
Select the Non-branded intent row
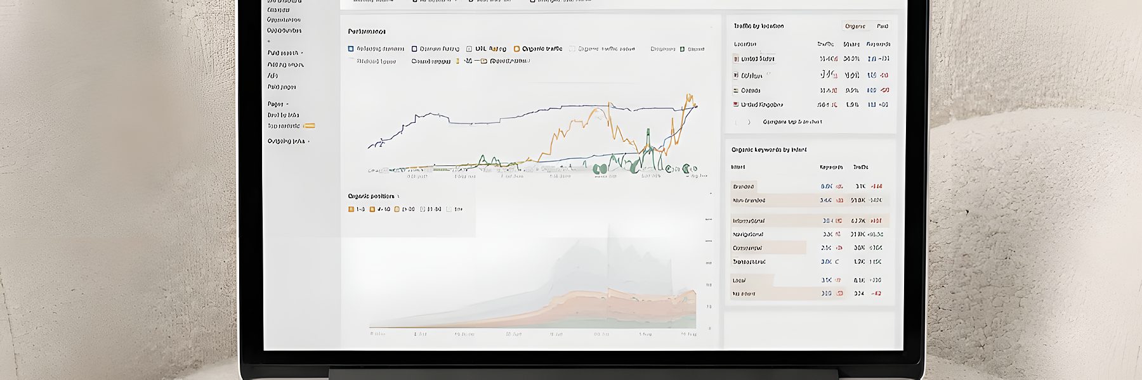pyautogui.click(x=810, y=200)
